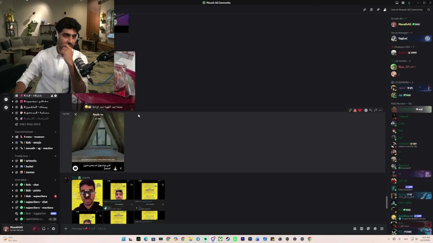Reply to the hovered message
433x243 pixels.
coord(371,110)
